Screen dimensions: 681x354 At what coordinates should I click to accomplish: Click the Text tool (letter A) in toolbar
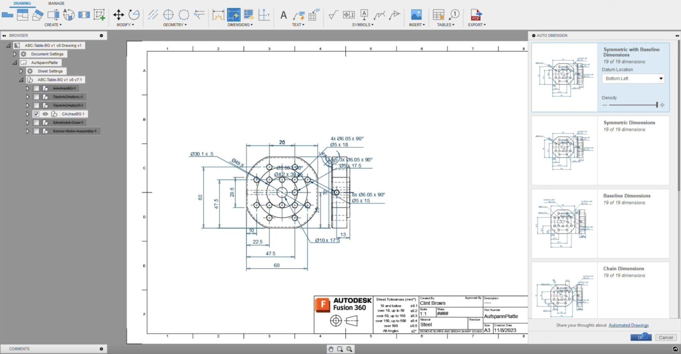click(x=283, y=15)
